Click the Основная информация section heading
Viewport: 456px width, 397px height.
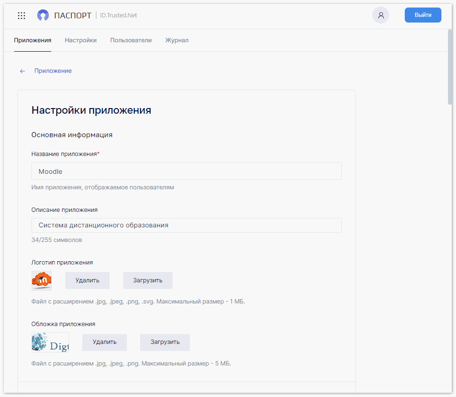pos(72,135)
